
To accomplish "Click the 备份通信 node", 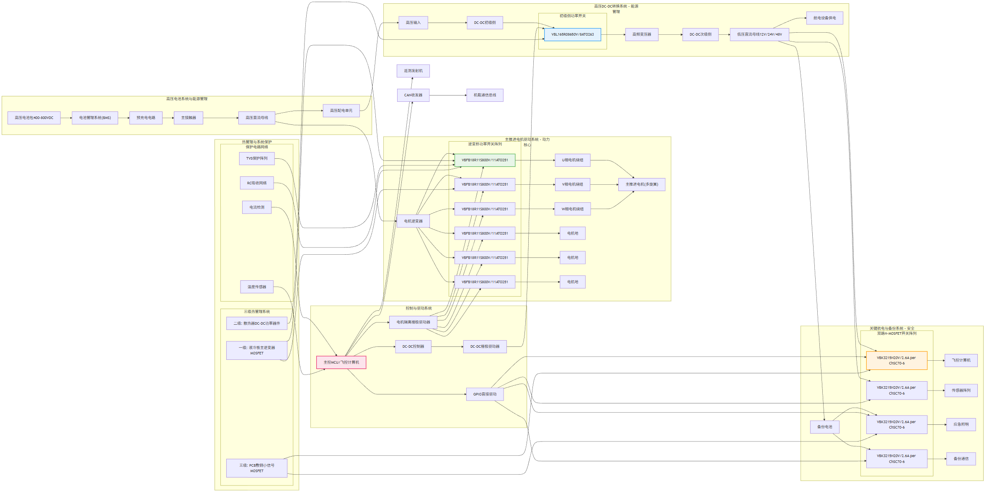I will pyautogui.click(x=961, y=459).
